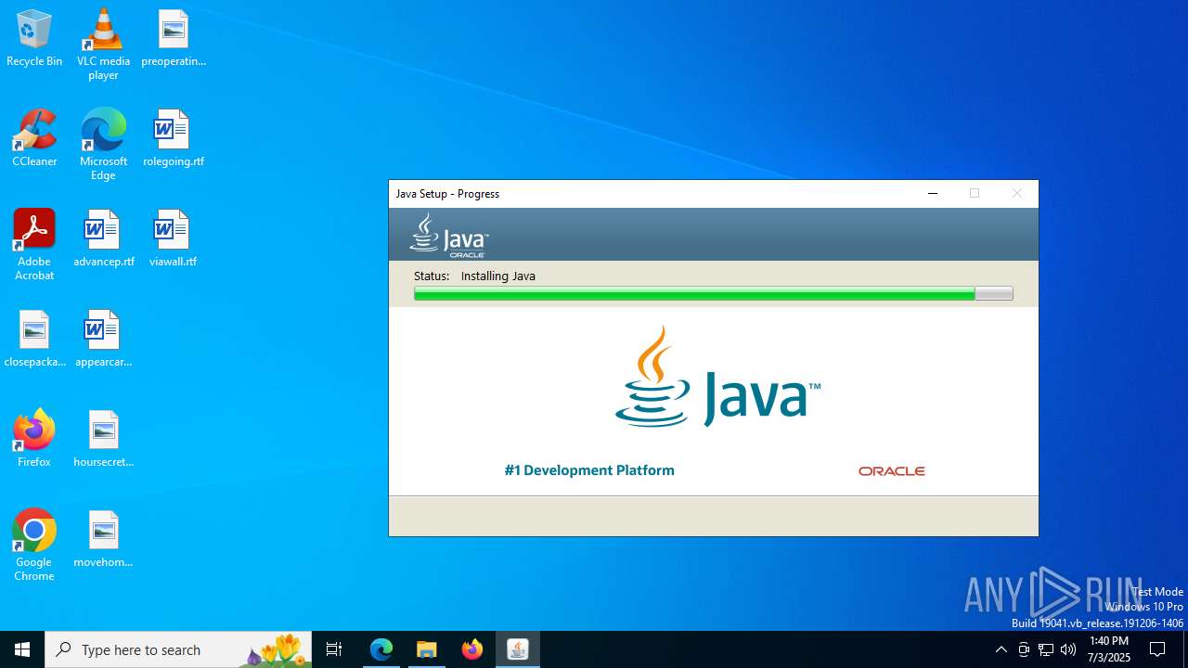Open the Meet Now tray icon

pos(1023,649)
